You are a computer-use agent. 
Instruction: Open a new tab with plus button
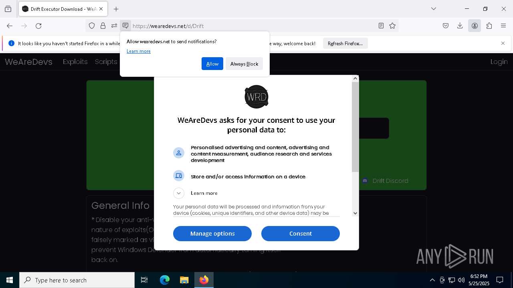tap(116, 9)
